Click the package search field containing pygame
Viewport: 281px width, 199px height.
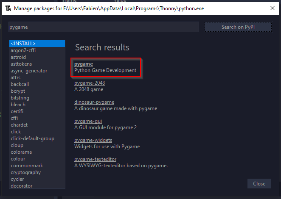pos(104,27)
